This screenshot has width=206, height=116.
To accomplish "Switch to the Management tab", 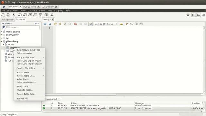I will 8,19.
